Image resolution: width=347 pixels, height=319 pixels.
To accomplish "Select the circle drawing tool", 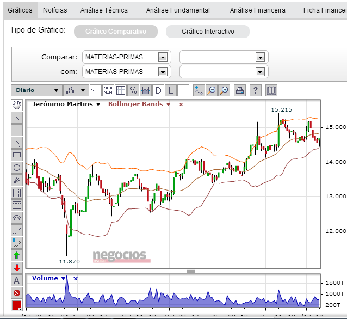I will coord(17,168).
